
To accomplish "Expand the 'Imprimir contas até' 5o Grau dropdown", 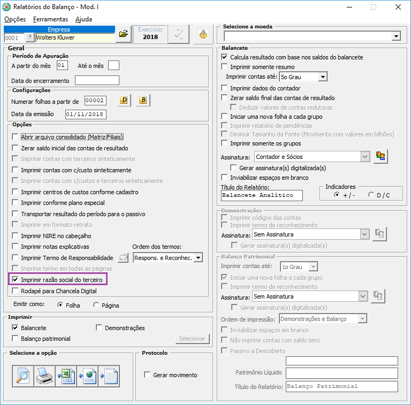I will point(322,77).
